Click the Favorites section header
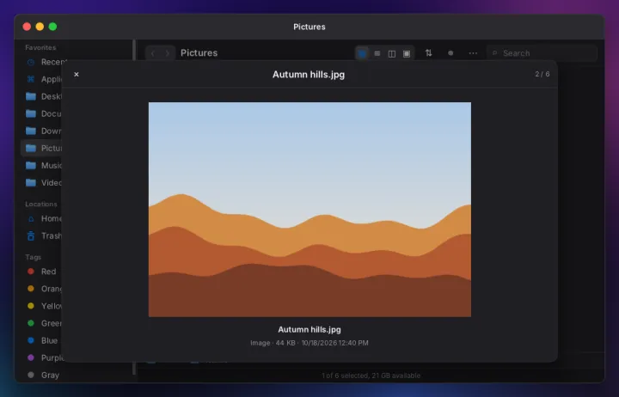 click(40, 47)
